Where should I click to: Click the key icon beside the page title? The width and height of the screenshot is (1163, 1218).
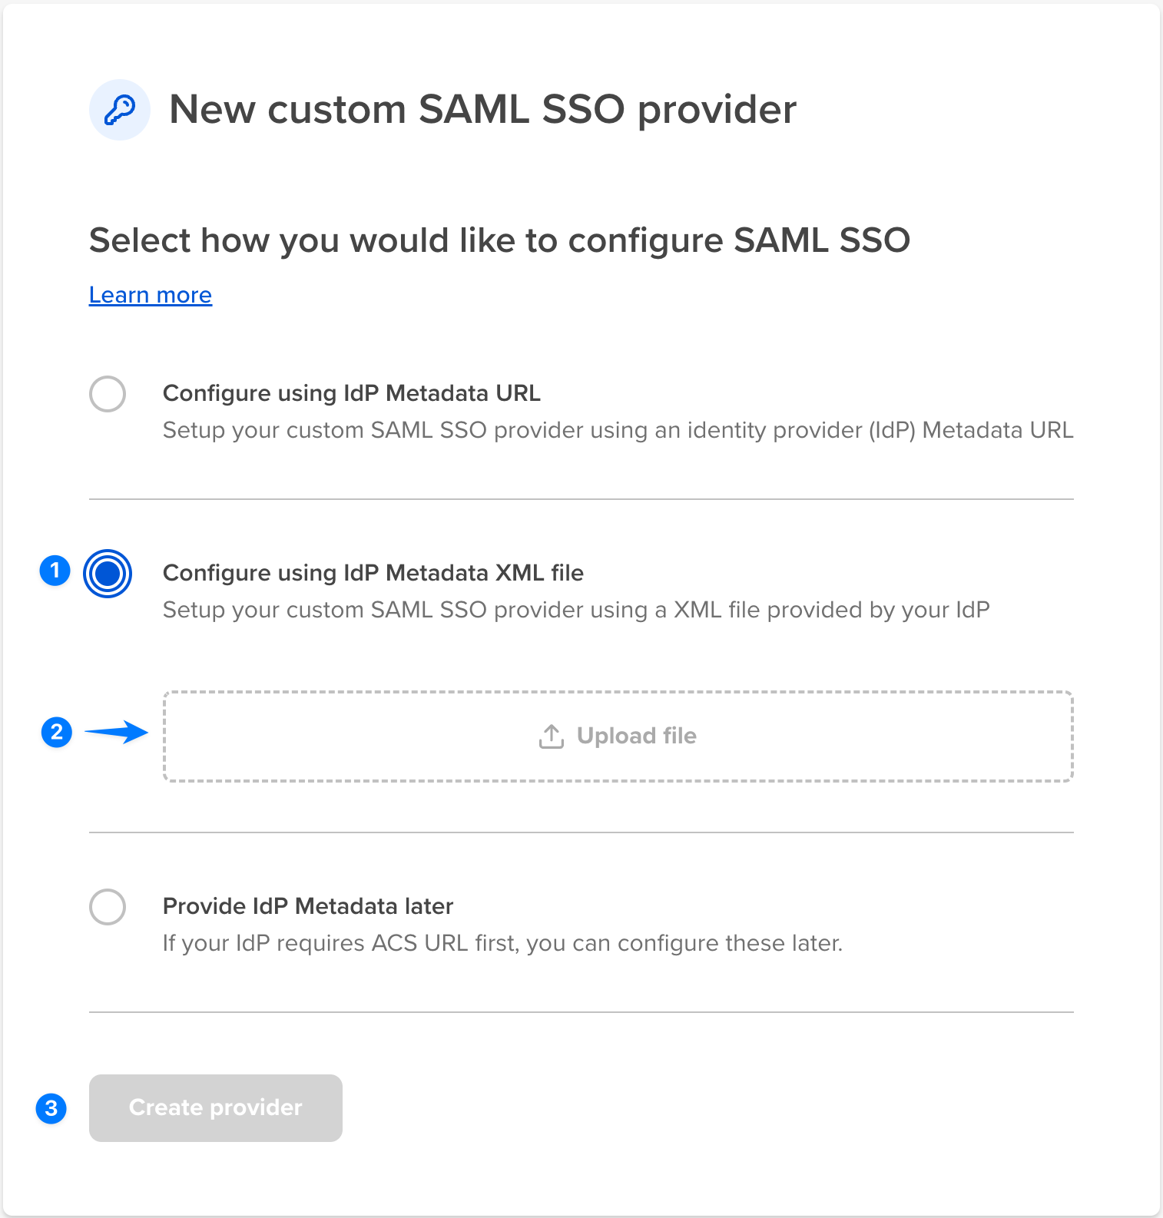pyautogui.click(x=120, y=110)
